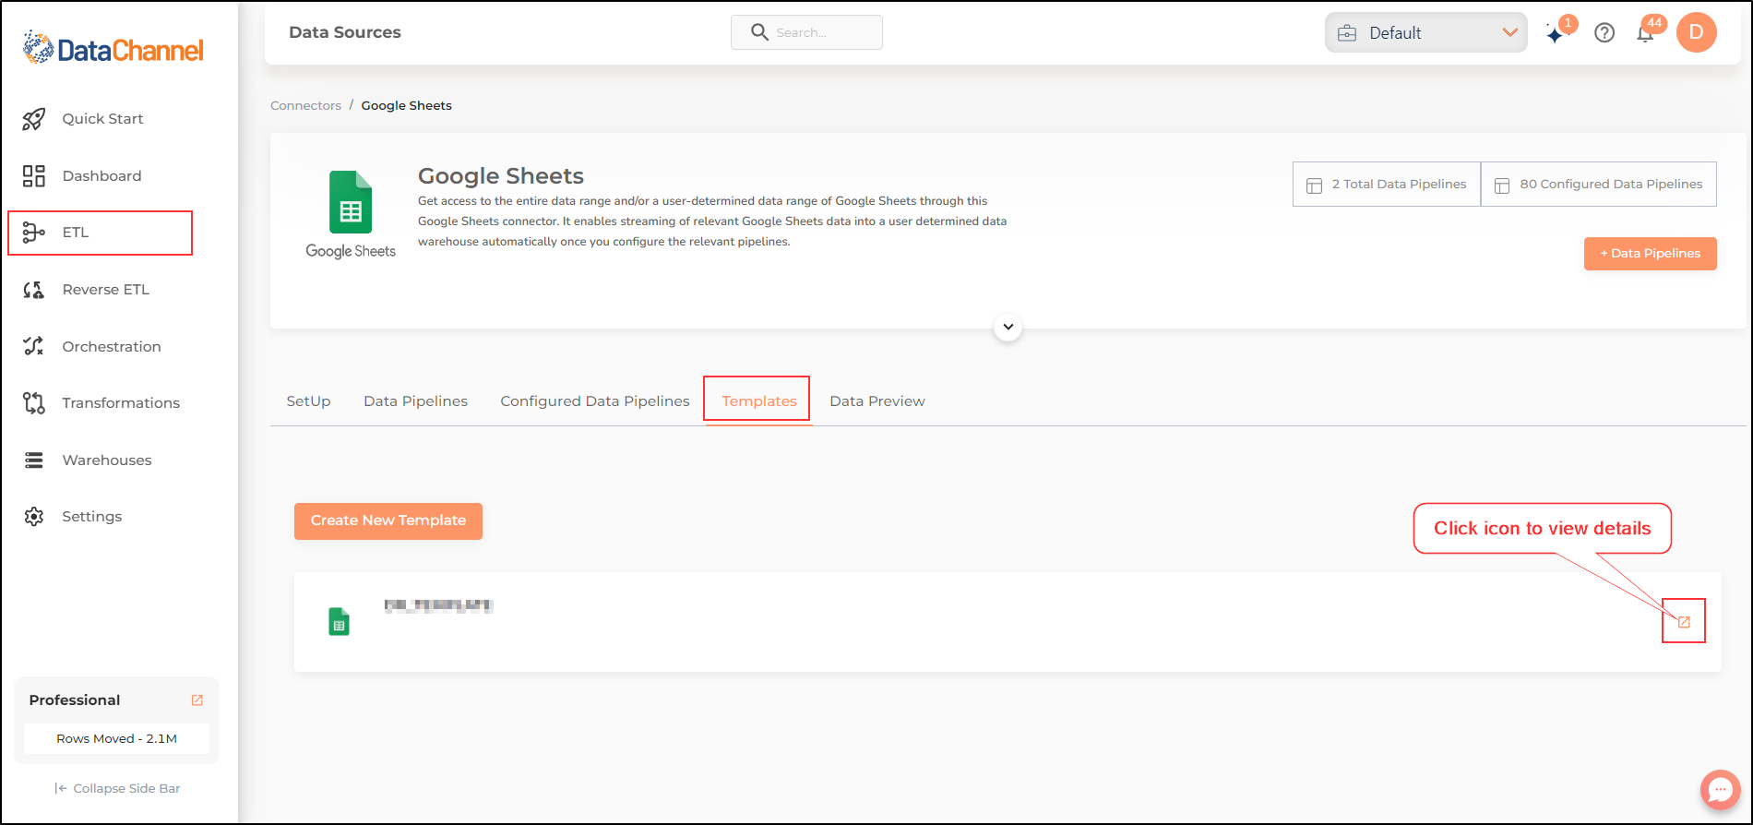The width and height of the screenshot is (1753, 825).
Task: Click the Quick Start rocket icon
Action: pos(34,119)
